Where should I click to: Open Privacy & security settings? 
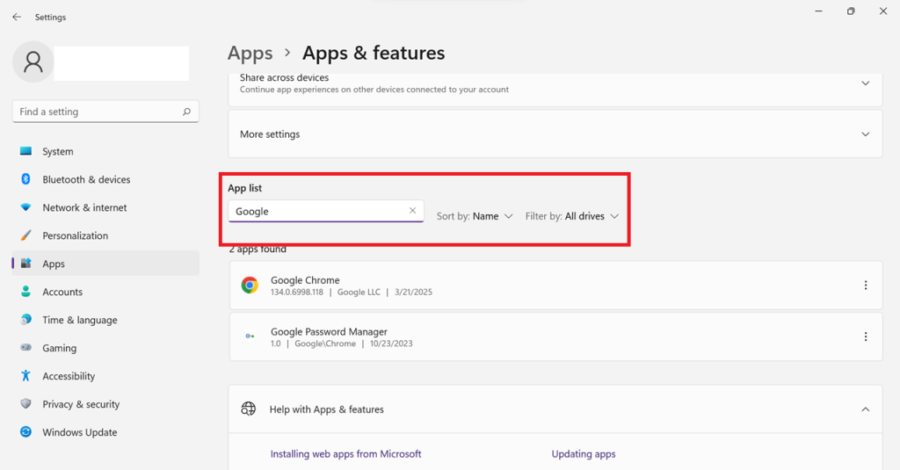click(105, 405)
